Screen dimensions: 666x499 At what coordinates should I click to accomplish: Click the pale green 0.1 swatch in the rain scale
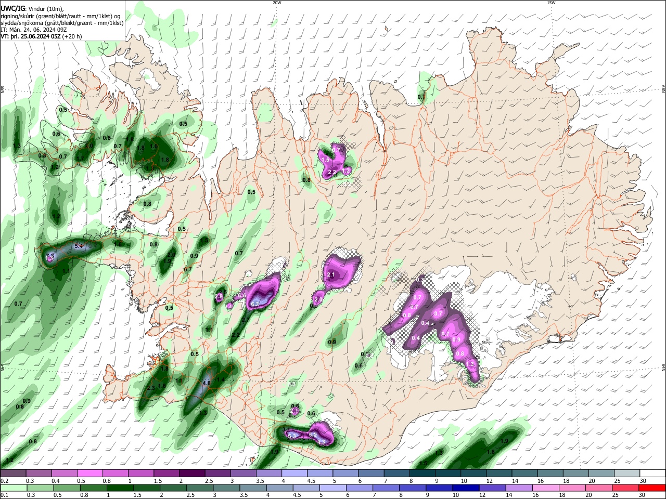point(14,488)
